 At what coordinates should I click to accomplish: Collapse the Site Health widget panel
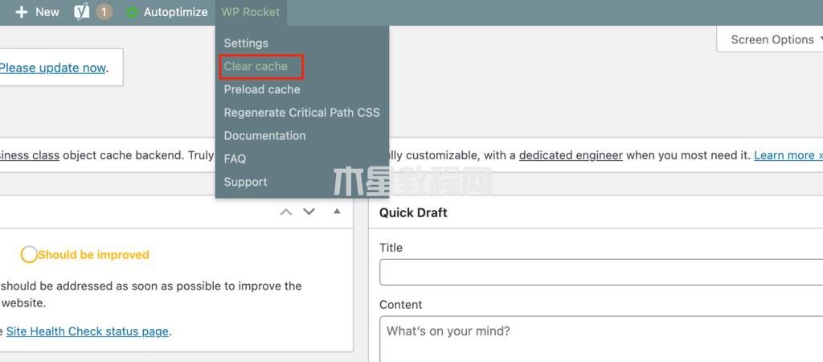coord(337,212)
